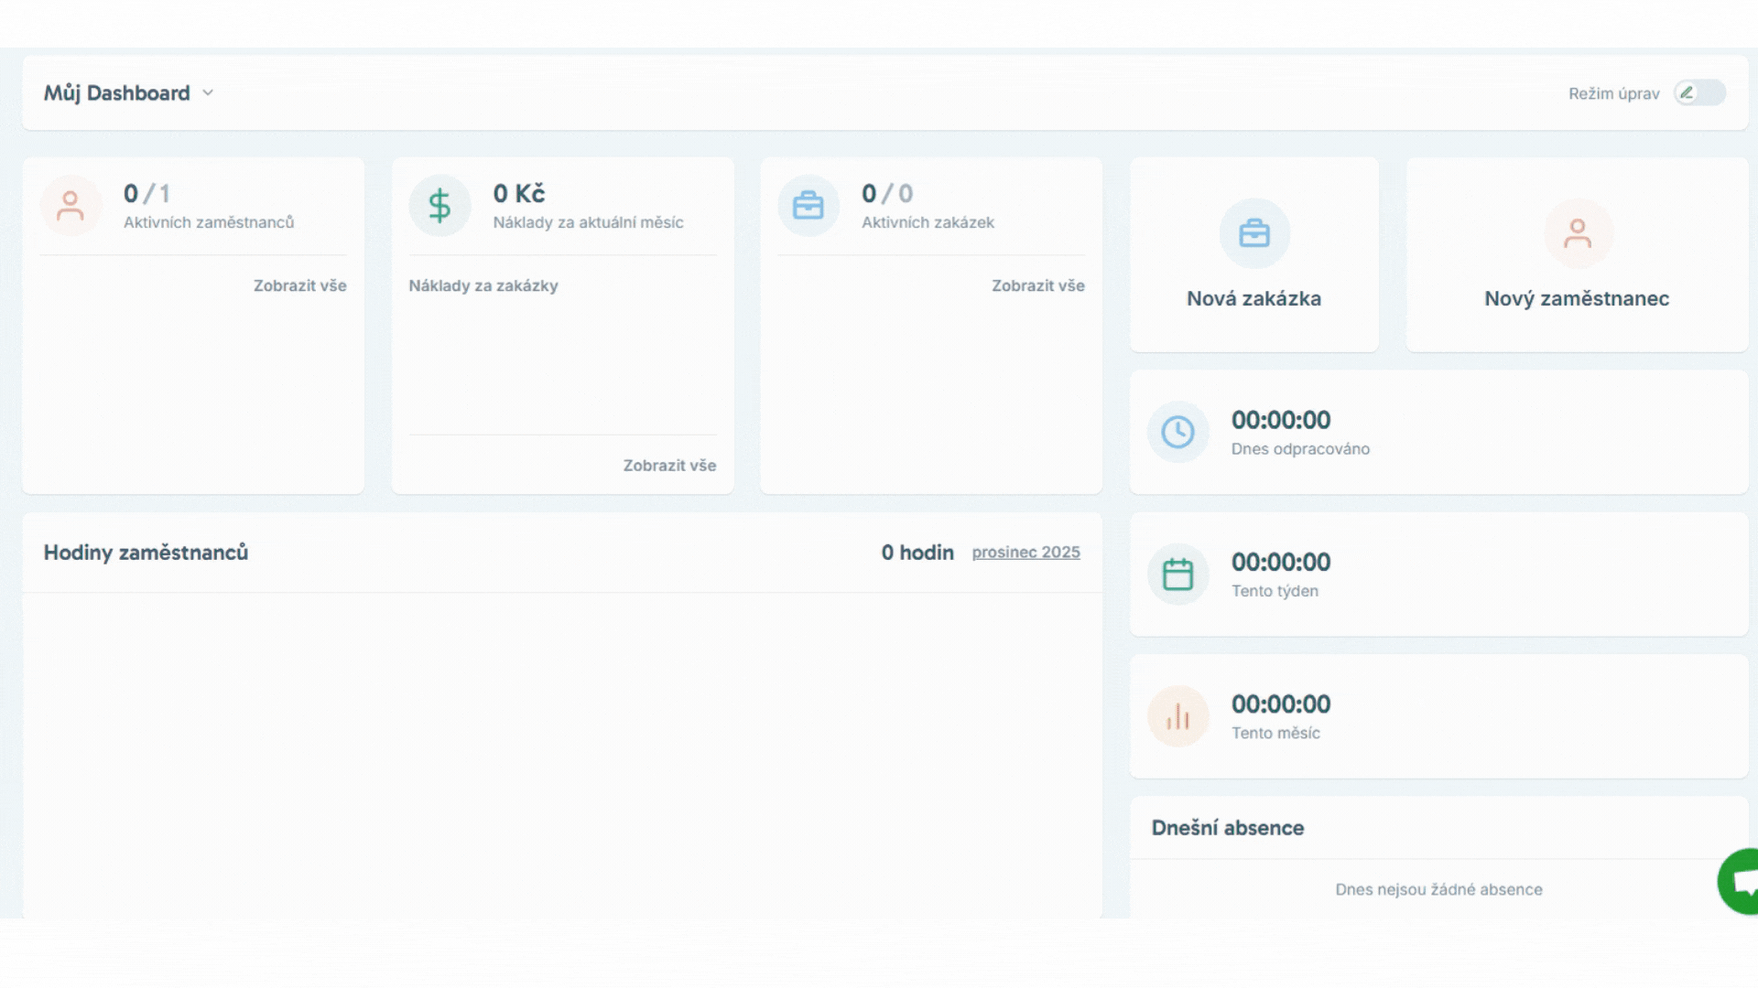Click Zobrazit vše under Náklady za zakázky
This screenshot has width=1758, height=988.
pyautogui.click(x=669, y=466)
